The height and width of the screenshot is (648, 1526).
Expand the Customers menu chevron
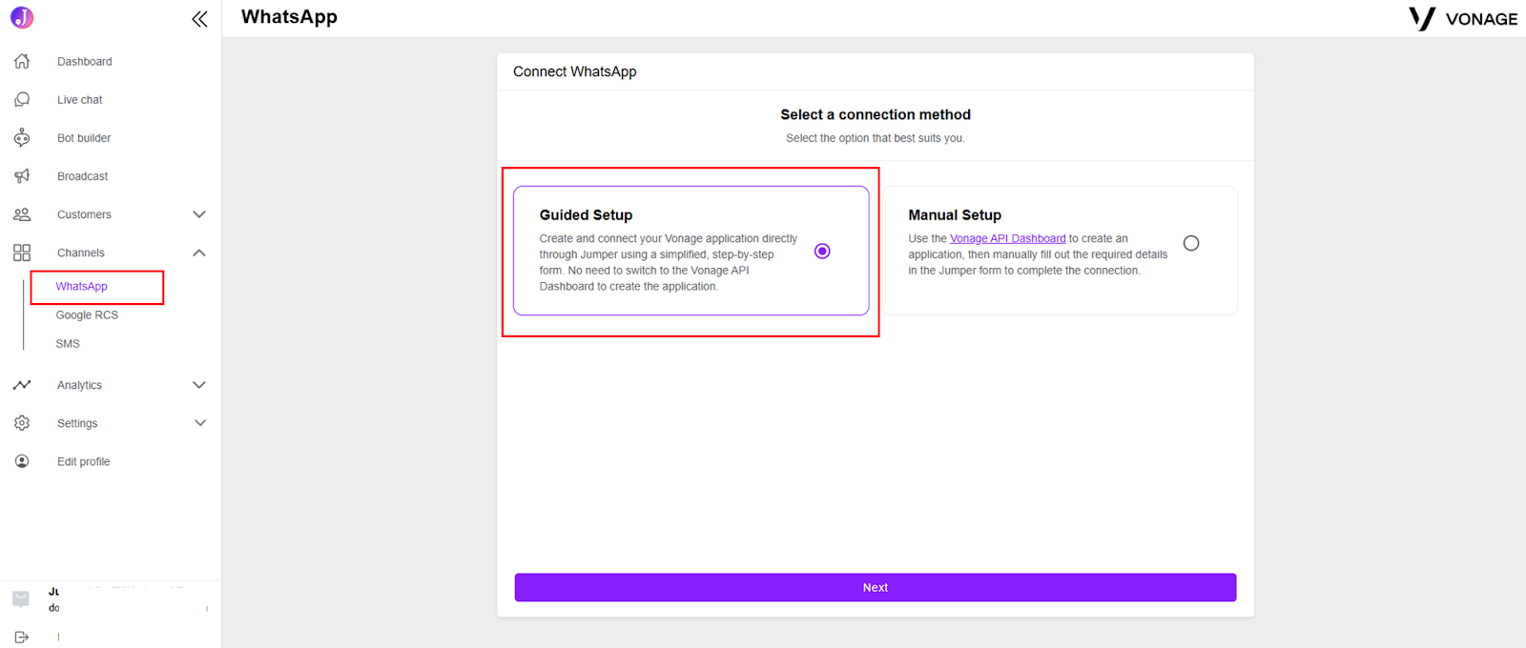(x=199, y=214)
